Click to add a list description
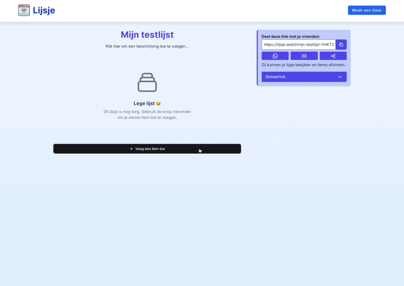404x286 pixels. coord(147,46)
